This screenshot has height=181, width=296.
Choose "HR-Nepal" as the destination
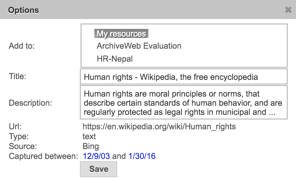(x=115, y=59)
